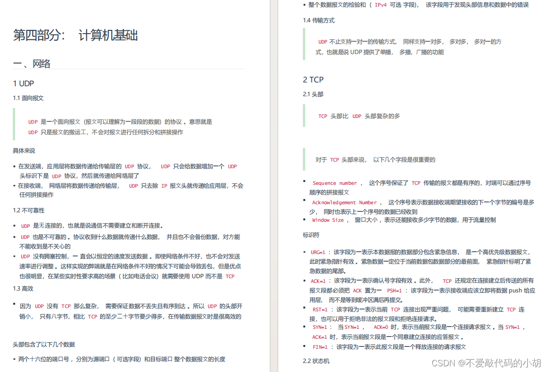Click the 1.4 传输方式 subheading

(319, 21)
